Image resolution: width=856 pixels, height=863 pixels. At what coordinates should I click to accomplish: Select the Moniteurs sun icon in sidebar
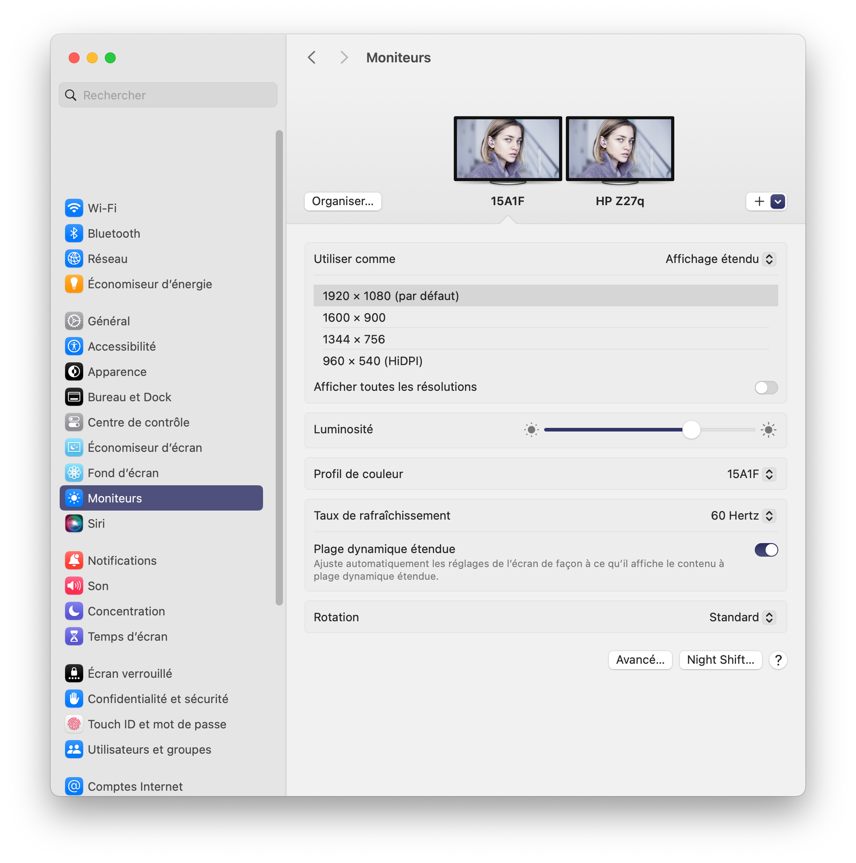point(74,498)
